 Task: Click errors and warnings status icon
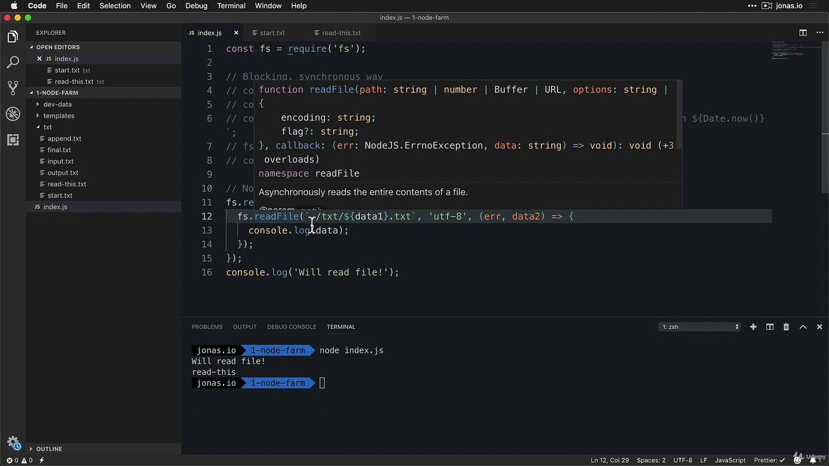point(19,460)
